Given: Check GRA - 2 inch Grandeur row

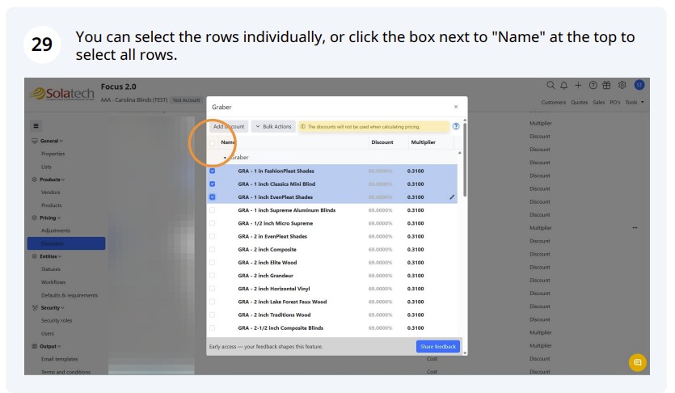Looking at the screenshot, I should tap(213, 276).
